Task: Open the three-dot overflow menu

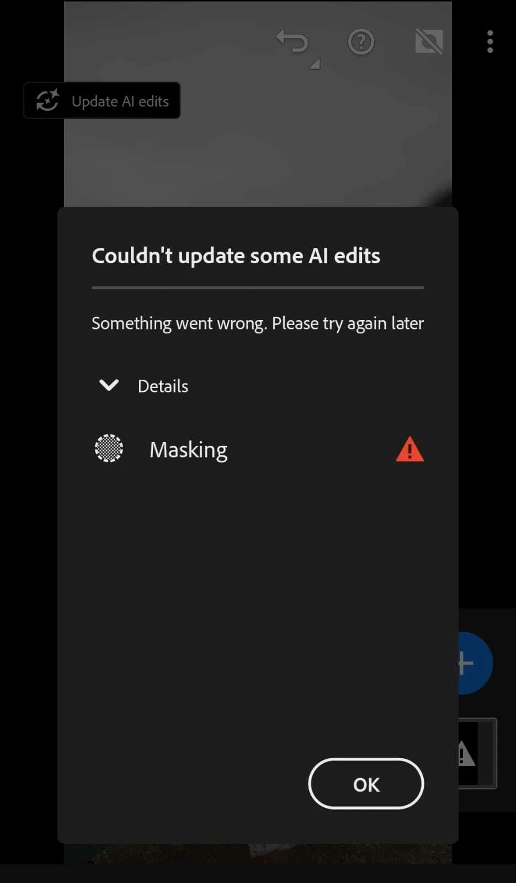Action: (x=490, y=42)
